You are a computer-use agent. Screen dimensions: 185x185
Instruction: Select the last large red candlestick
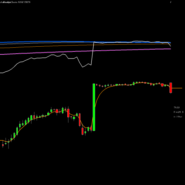(171, 88)
